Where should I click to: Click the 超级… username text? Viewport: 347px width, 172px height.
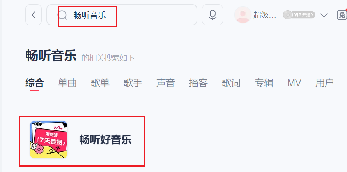[x=265, y=15]
